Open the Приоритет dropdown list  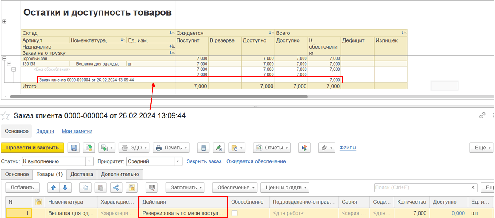(178, 161)
